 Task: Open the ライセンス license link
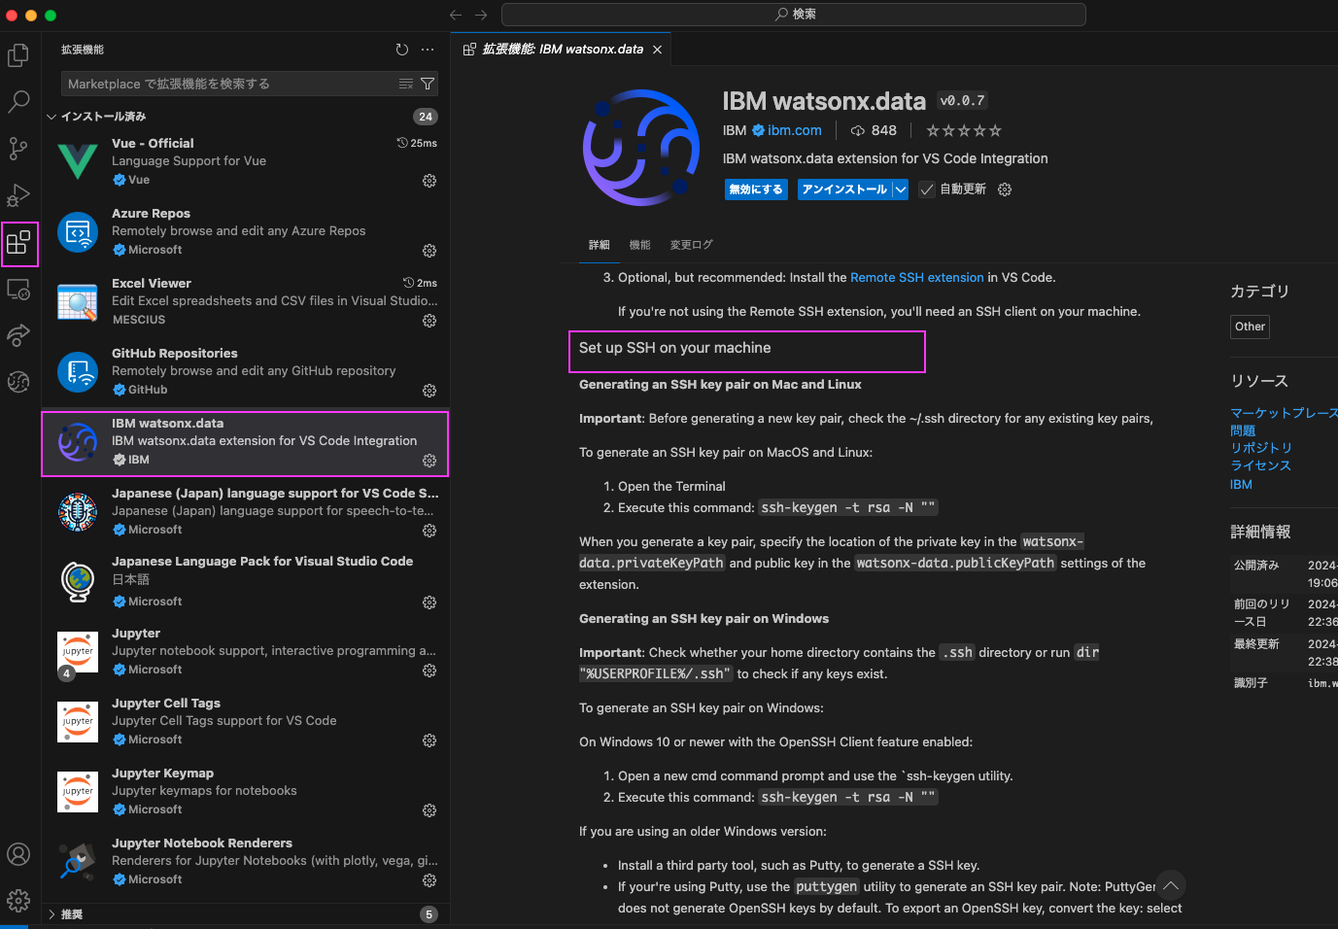pyautogui.click(x=1261, y=465)
